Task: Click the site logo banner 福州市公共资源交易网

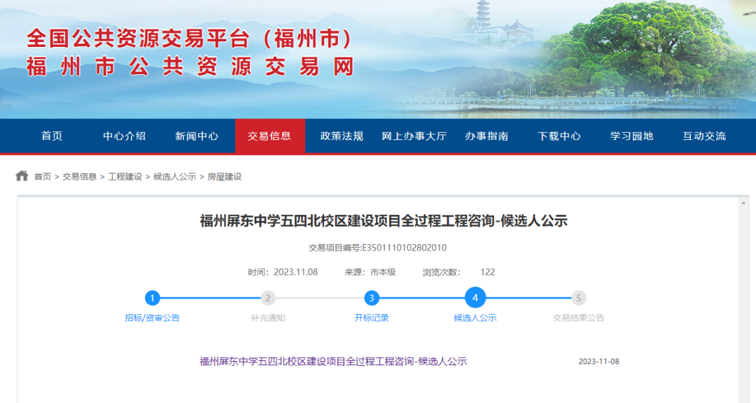Action: point(189,52)
